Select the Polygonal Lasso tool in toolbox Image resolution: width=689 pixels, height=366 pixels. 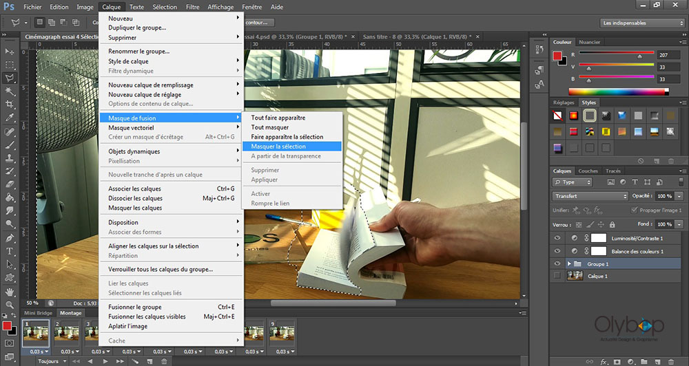click(x=9, y=78)
